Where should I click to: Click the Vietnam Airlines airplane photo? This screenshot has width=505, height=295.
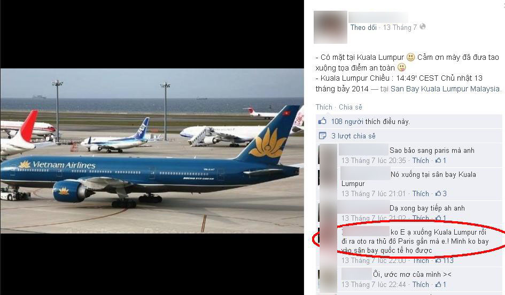point(152,151)
